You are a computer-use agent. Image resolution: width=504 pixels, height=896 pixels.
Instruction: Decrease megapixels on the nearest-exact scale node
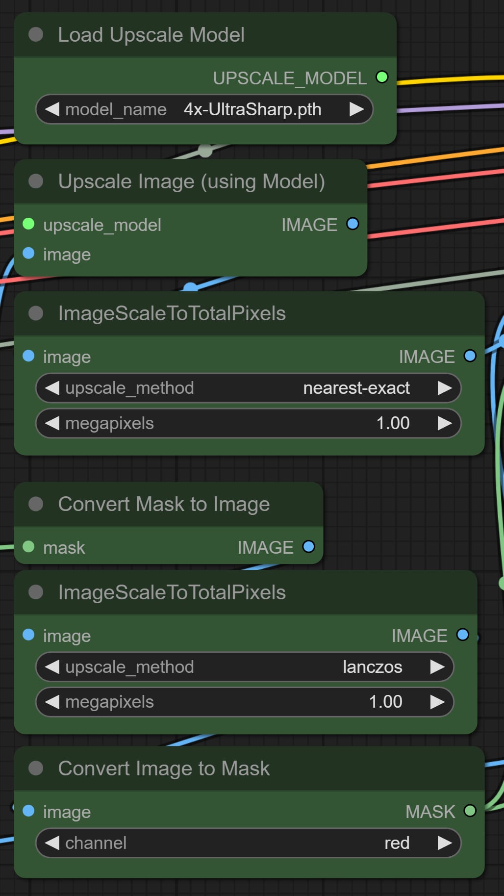(52, 423)
